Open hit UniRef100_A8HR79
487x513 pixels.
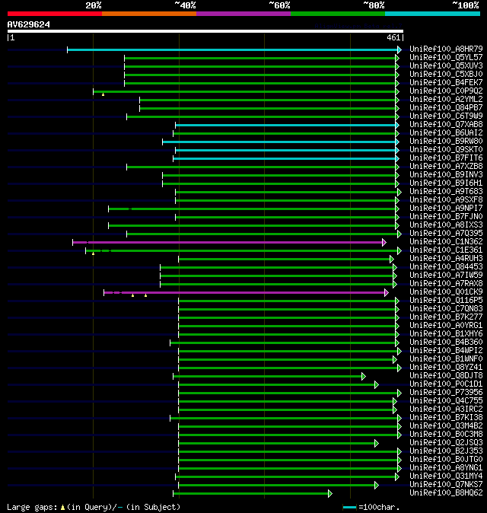(x=446, y=49)
